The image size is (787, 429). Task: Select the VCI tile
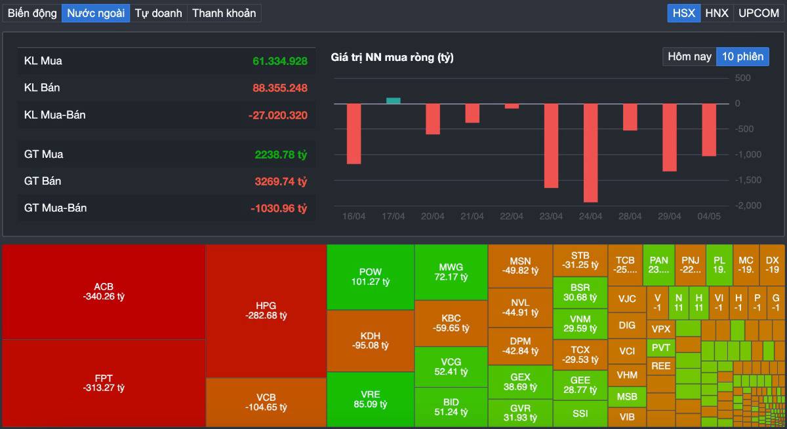[627, 350]
